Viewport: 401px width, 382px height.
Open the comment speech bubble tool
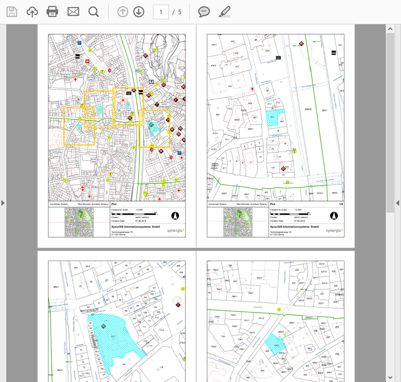pyautogui.click(x=204, y=12)
